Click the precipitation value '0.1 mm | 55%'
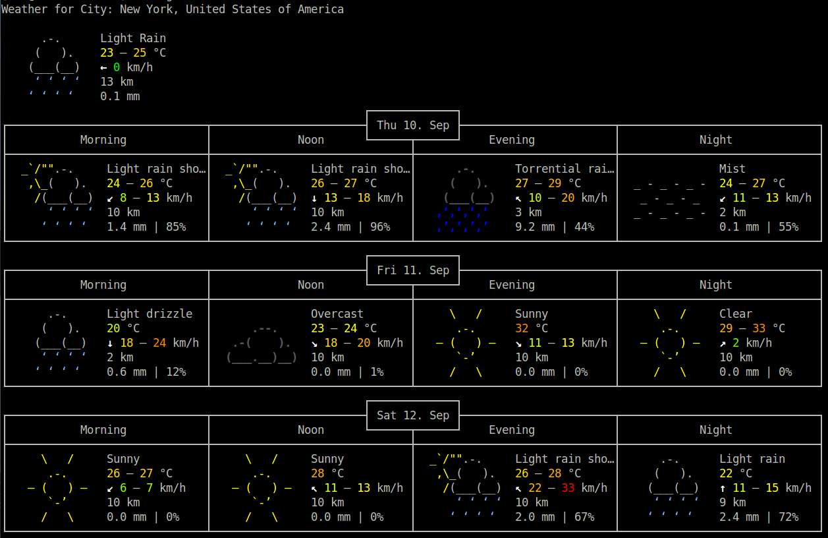The height and width of the screenshot is (538, 828). (x=759, y=227)
